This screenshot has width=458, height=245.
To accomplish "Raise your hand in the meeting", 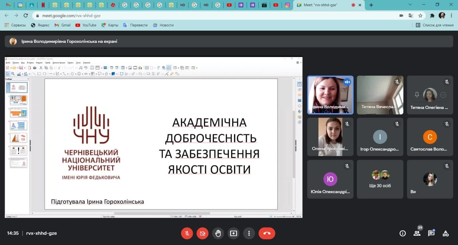I will pyautogui.click(x=218, y=233).
